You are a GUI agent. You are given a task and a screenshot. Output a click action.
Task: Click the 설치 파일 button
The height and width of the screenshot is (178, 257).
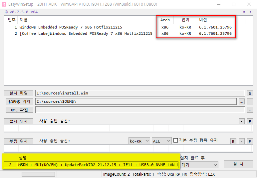point(19,93)
